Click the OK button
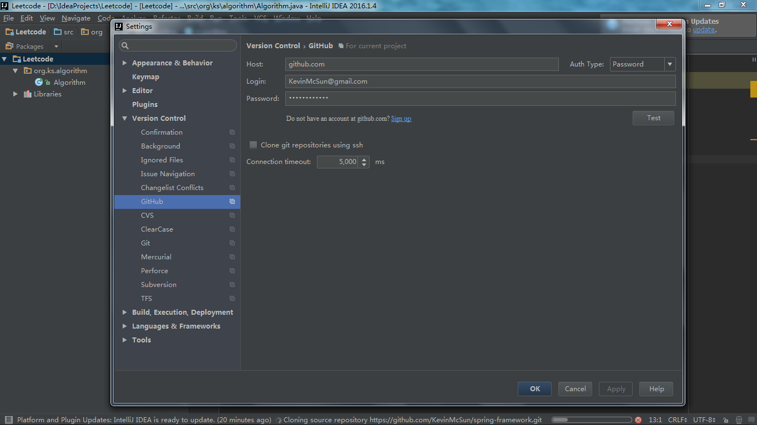This screenshot has height=425, width=757. coord(534,389)
